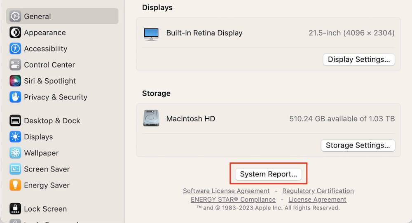Viewport: 412px width, 223px height.
Task: Click the Wallpaper flower icon
Action: coord(15,153)
